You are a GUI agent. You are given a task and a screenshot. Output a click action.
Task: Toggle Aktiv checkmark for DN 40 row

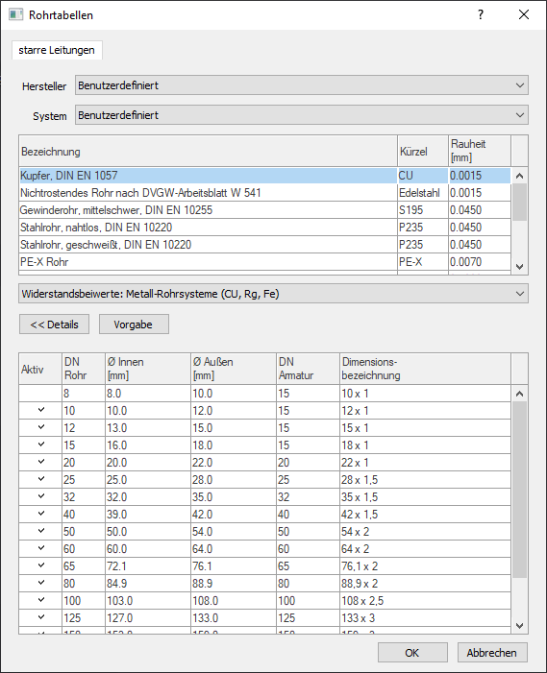click(40, 514)
